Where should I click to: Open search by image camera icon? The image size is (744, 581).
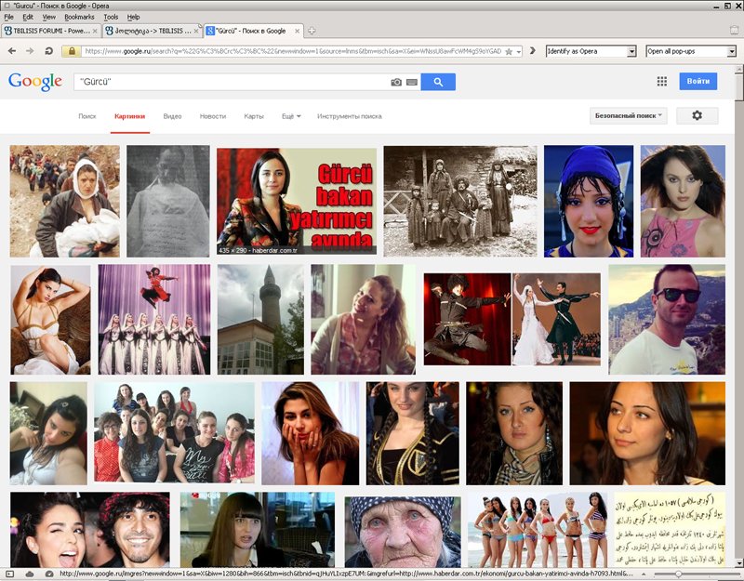(396, 82)
